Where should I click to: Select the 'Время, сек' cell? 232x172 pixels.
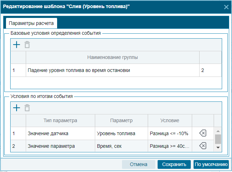[121, 146]
